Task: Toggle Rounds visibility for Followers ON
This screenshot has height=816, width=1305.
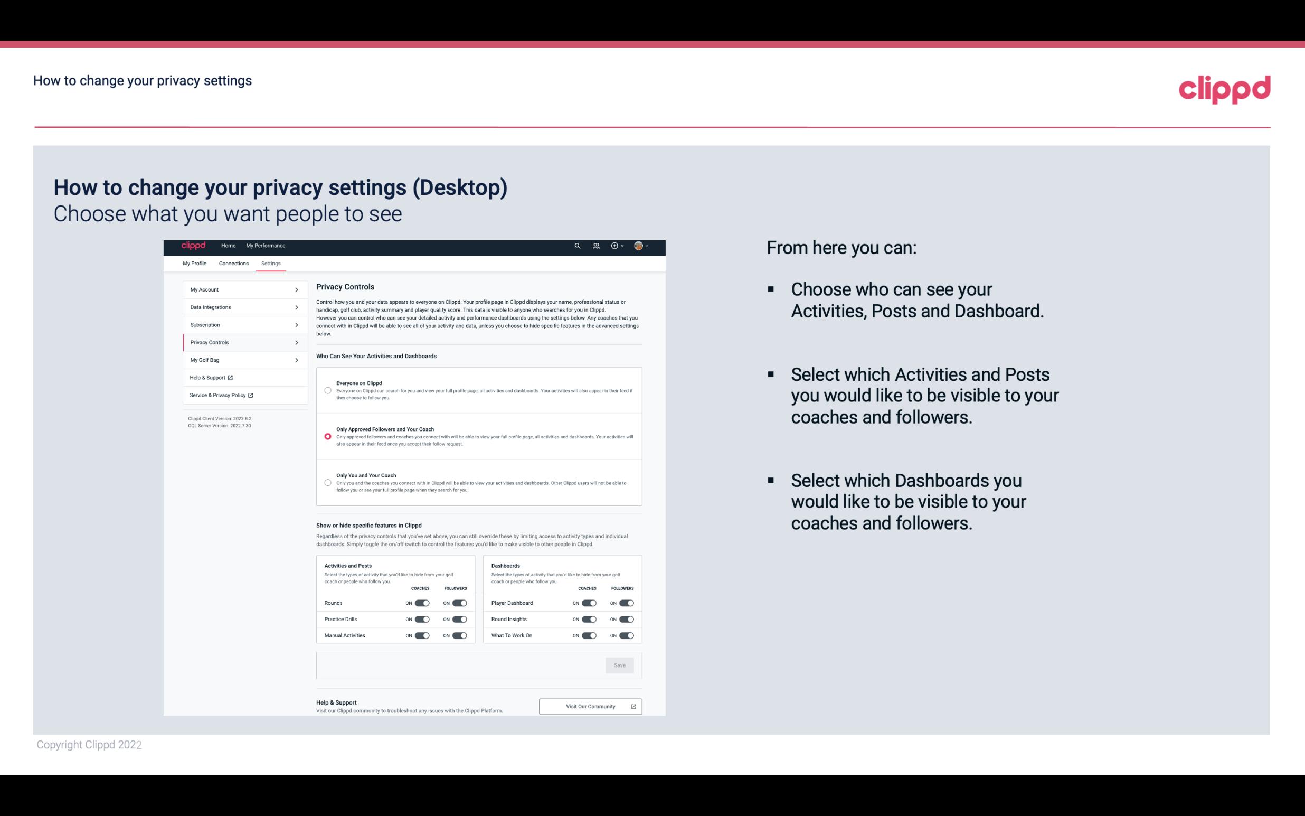Action: (x=459, y=603)
